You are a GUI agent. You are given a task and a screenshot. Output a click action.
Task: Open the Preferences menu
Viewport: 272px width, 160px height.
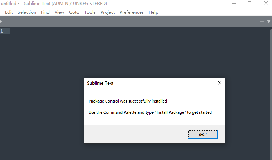pos(131,12)
